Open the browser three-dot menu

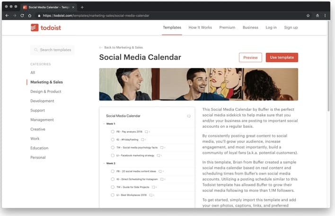[x=325, y=16]
